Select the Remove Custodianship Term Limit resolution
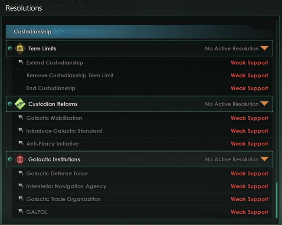Image resolution: width=282 pixels, height=225 pixels. pos(70,76)
